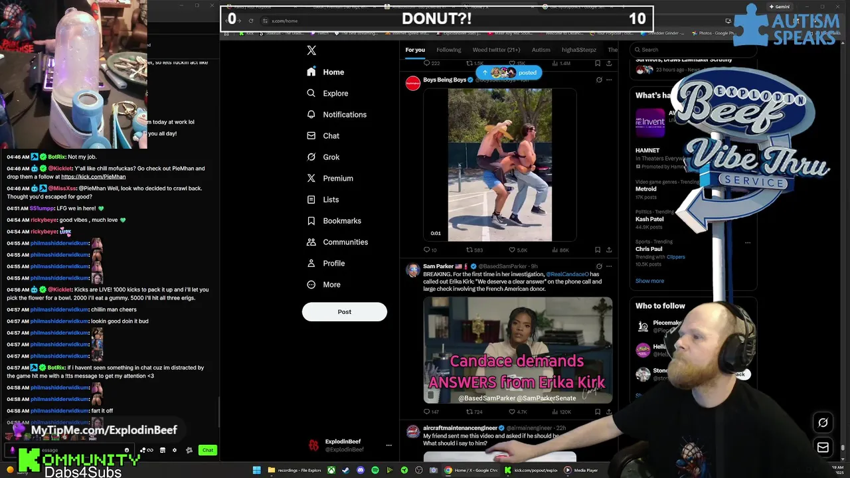The height and width of the screenshot is (478, 850).
Task: Click the green Chat send button
Action: pos(208,450)
